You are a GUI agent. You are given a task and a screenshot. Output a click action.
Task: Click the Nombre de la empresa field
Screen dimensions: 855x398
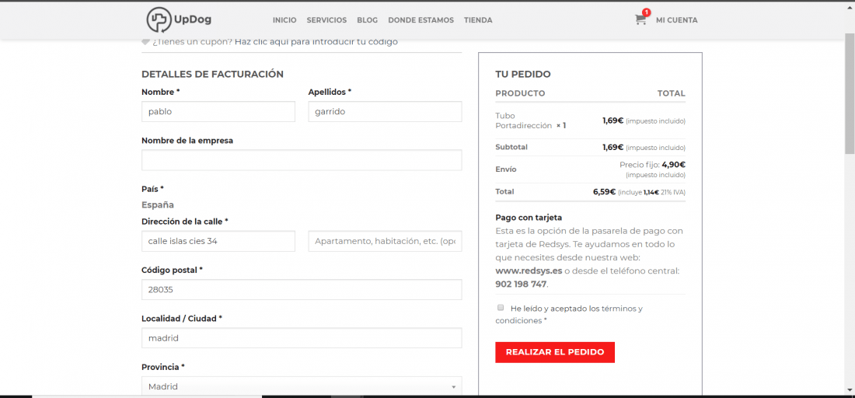[x=302, y=160]
